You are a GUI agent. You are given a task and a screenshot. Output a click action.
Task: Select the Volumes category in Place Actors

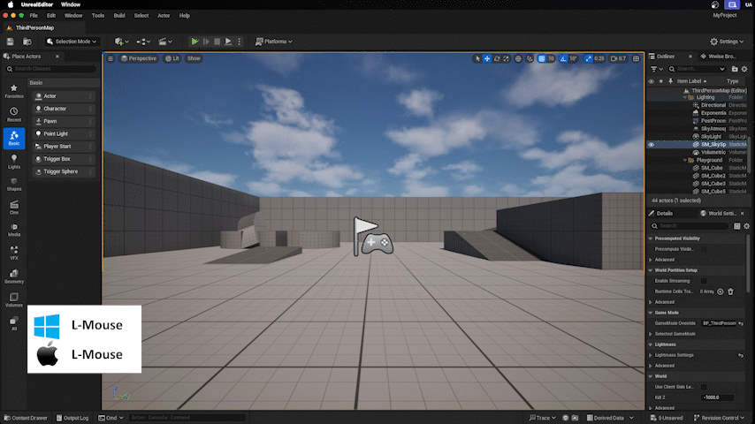tap(14, 299)
